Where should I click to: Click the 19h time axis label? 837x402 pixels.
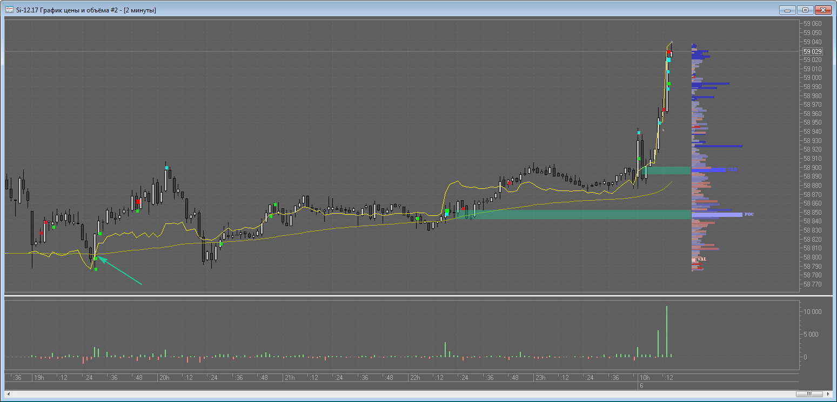point(38,377)
